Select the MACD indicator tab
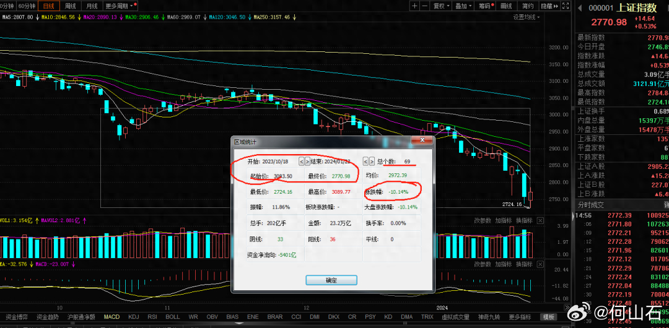Viewport: 669px width, 328px height. click(111, 317)
